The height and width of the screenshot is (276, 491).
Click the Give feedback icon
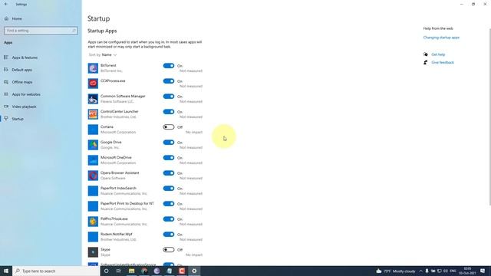tap(426, 62)
